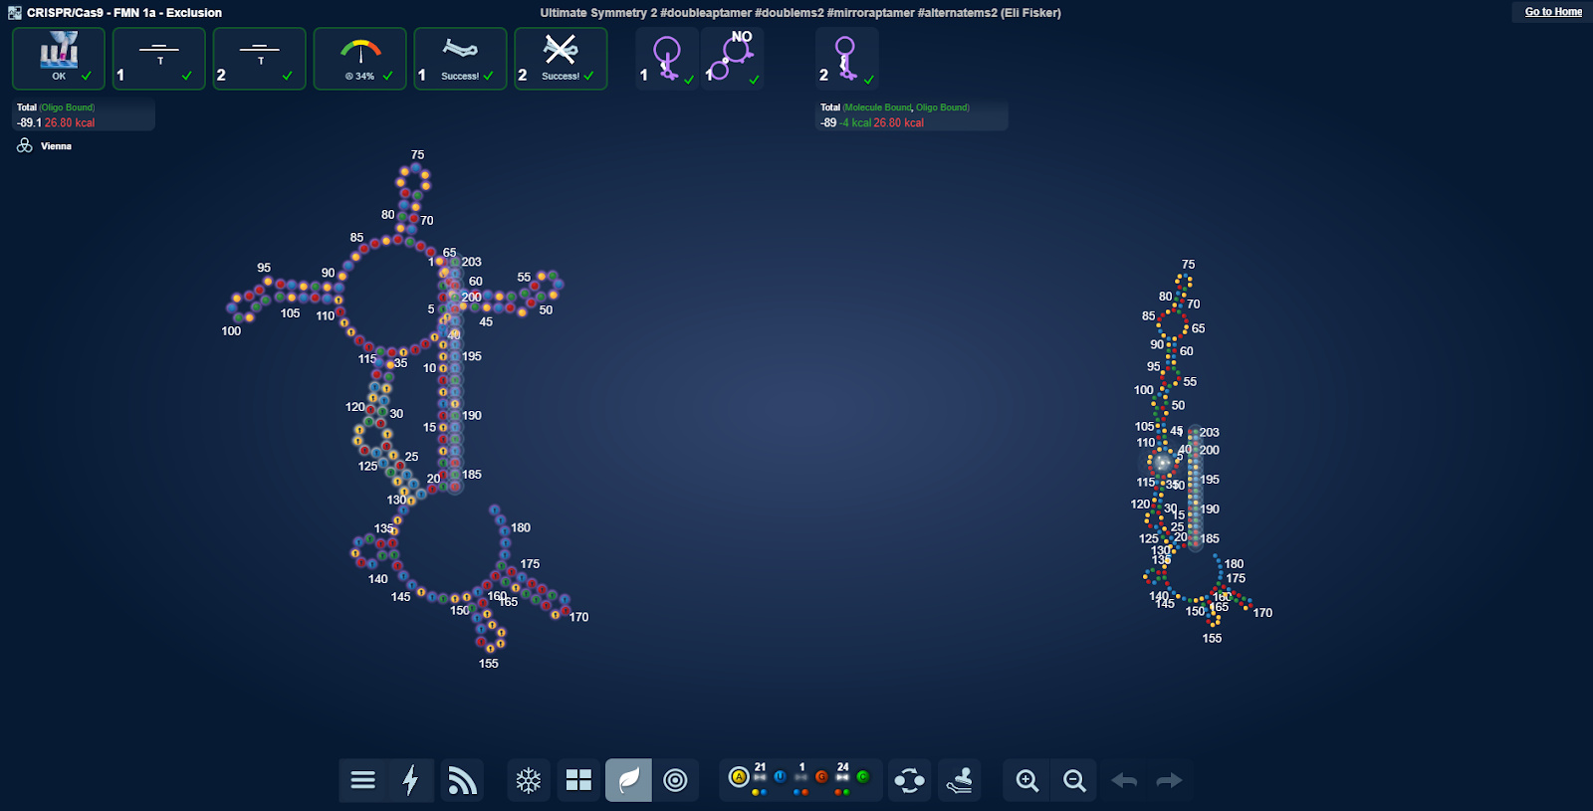This screenshot has height=811, width=1593.
Task: Click the 34% gauge constraint box
Action: point(360,59)
